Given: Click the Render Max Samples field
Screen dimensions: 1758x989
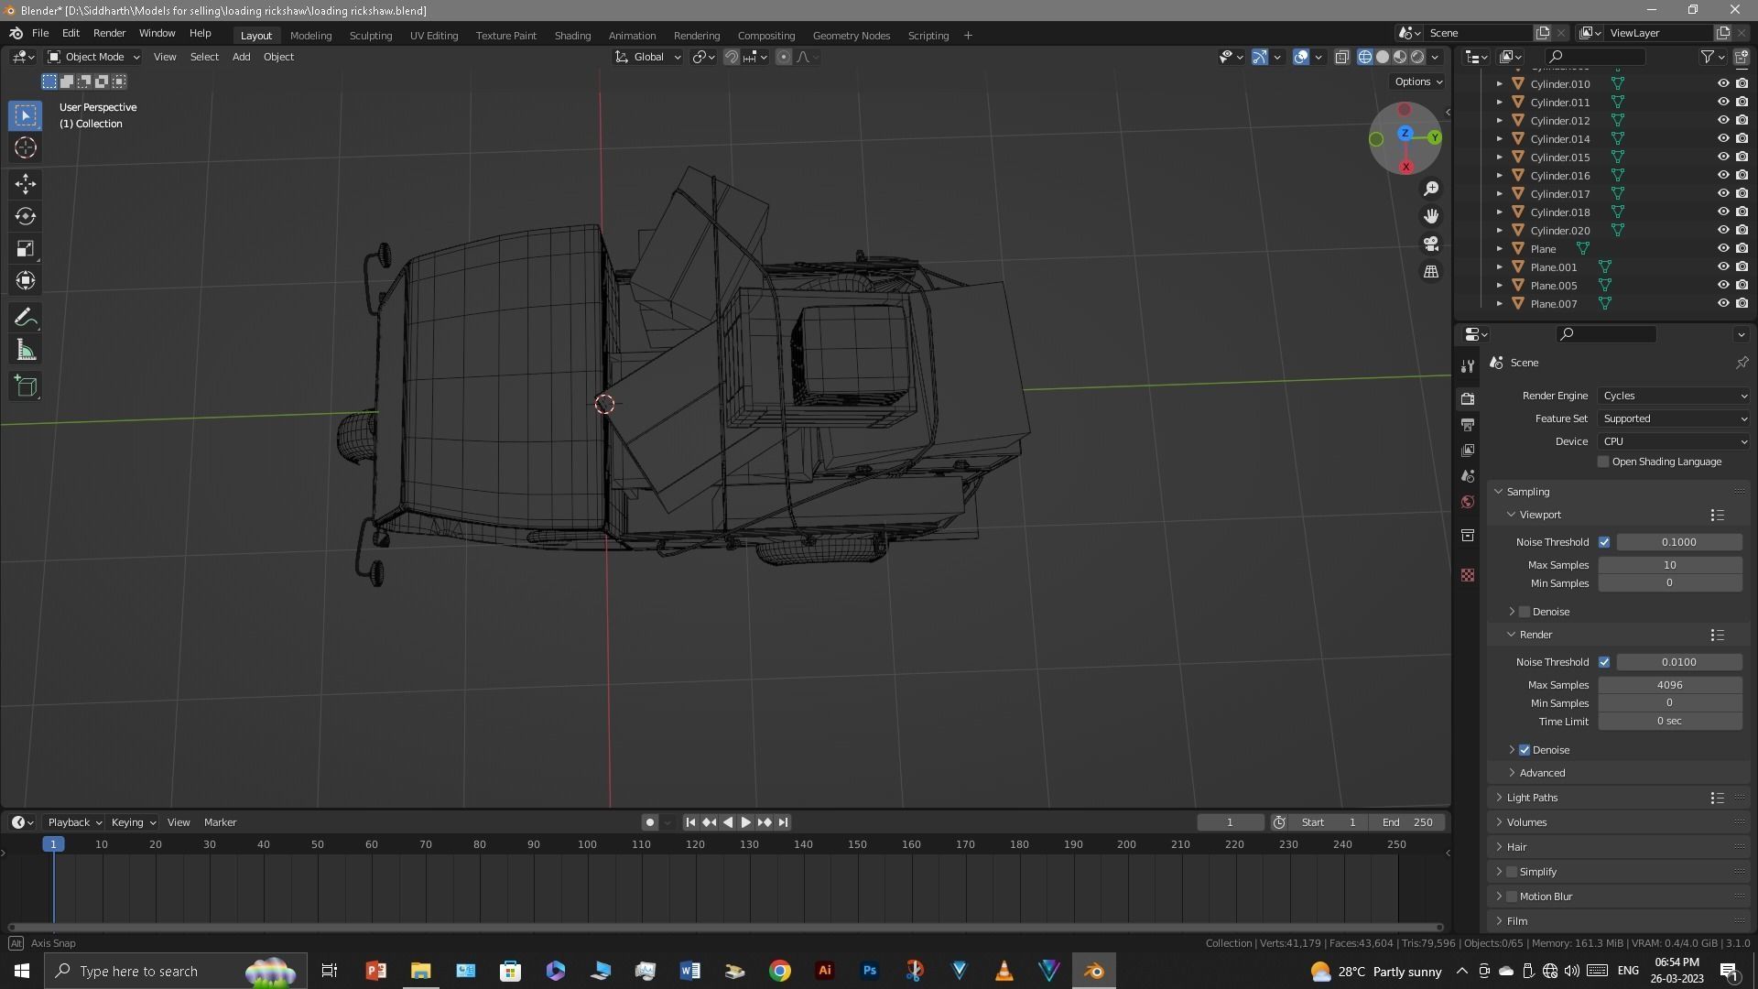Looking at the screenshot, I should (x=1669, y=685).
